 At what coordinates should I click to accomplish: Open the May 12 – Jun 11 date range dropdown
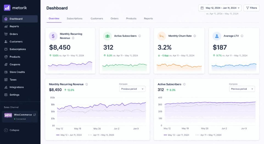[220, 8]
